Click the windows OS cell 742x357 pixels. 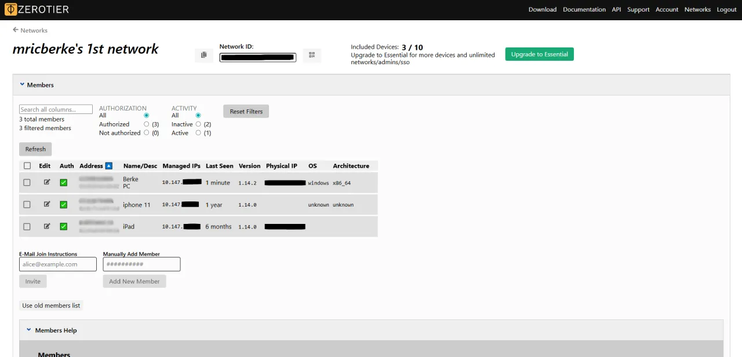click(x=318, y=183)
